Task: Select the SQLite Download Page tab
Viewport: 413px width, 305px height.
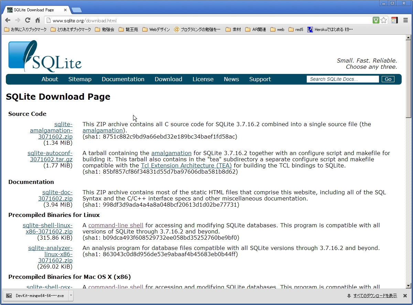Action: click(37, 10)
